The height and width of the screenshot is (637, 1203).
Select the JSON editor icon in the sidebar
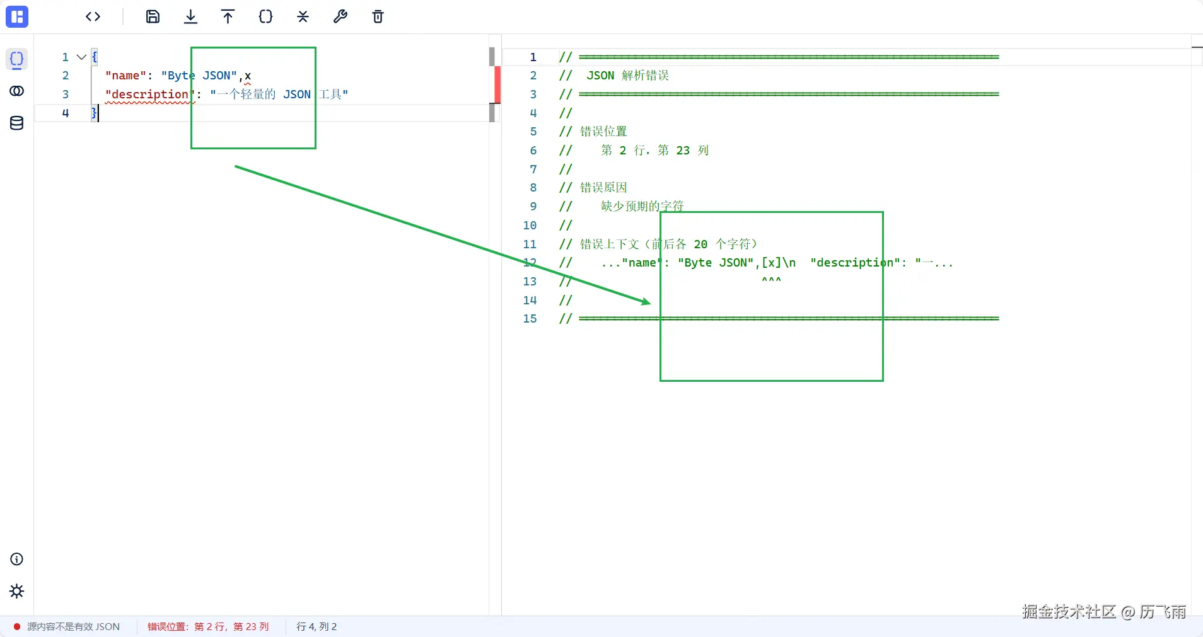click(17, 59)
